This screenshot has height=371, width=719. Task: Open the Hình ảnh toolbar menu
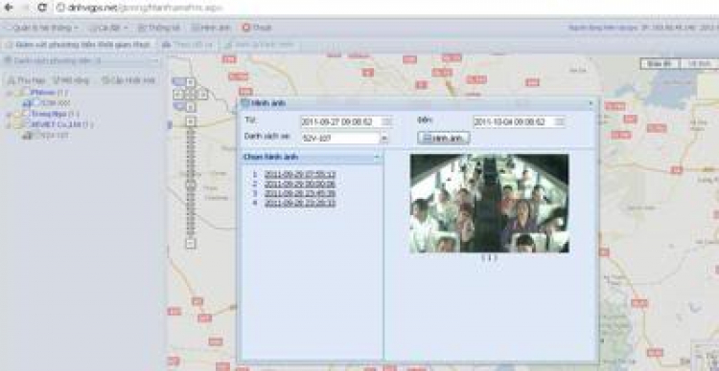pyautogui.click(x=211, y=28)
